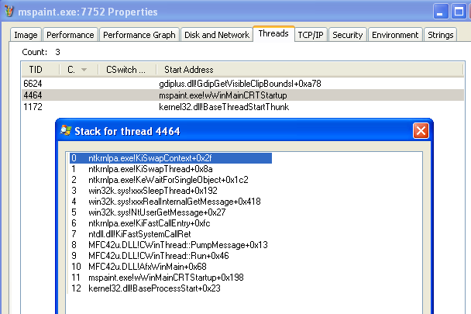This screenshot has width=471, height=314.
Task: Sort by the CSwitch column header
Action: [x=127, y=70]
